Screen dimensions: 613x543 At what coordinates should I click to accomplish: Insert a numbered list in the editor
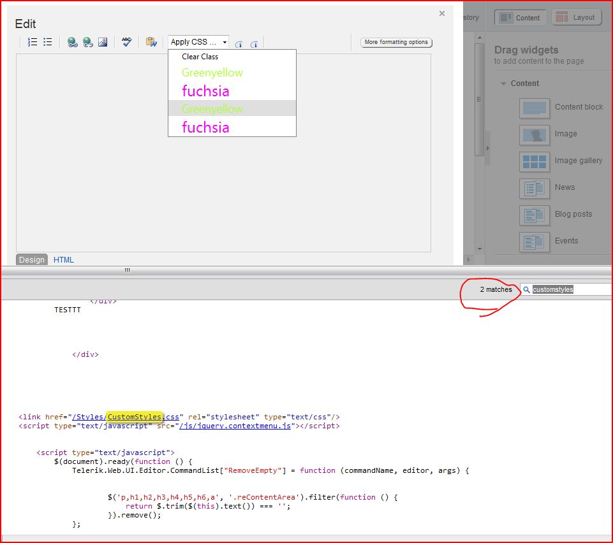[33, 42]
